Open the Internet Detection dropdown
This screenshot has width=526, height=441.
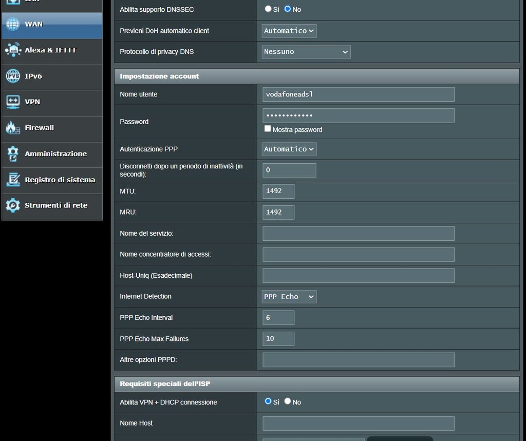(289, 297)
